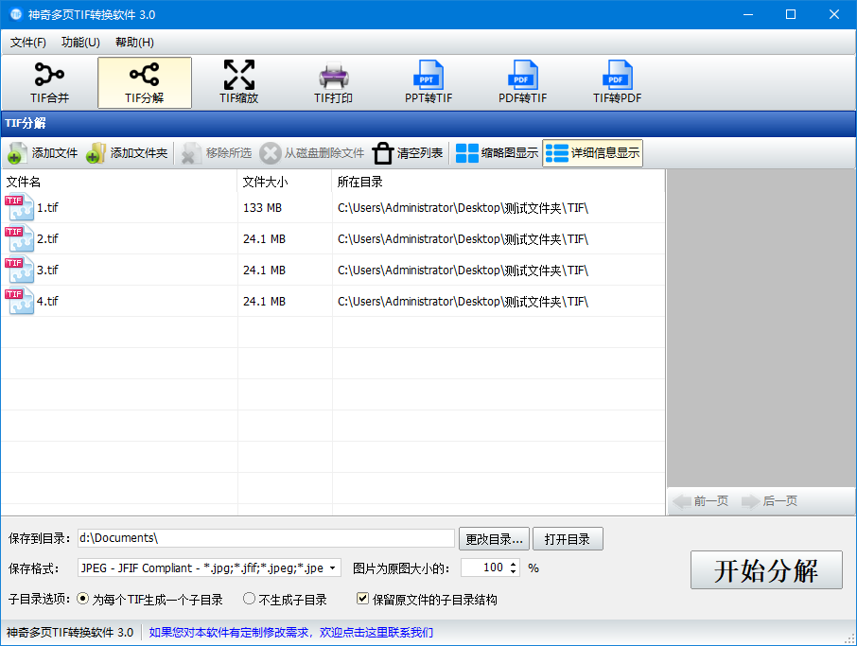Open the PPT转TIF converter
The image size is (857, 646).
[x=428, y=82]
